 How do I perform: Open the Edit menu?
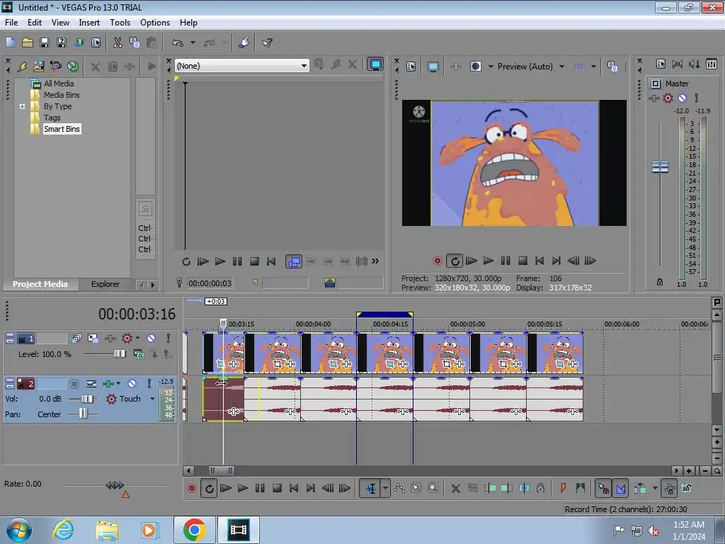point(34,23)
